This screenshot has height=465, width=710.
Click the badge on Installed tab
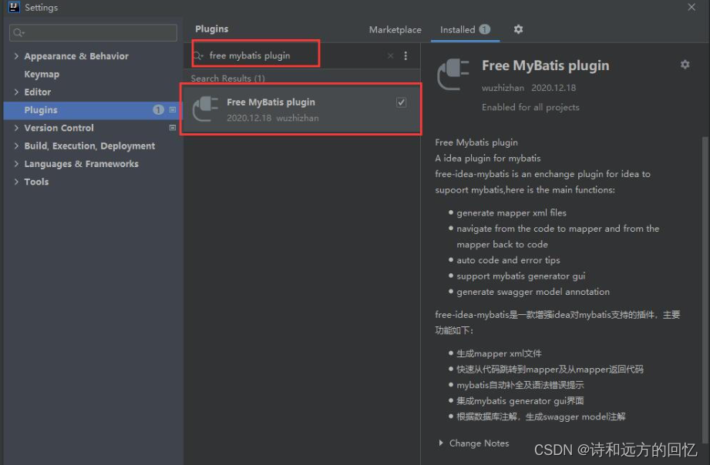coord(484,29)
